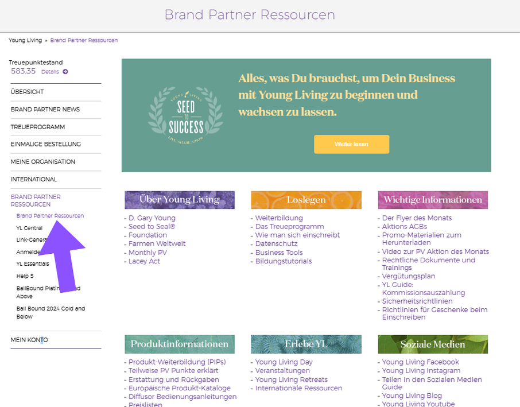Open Young Living Instagram link
Viewport: 520px width, 407px height.
tap(421, 371)
